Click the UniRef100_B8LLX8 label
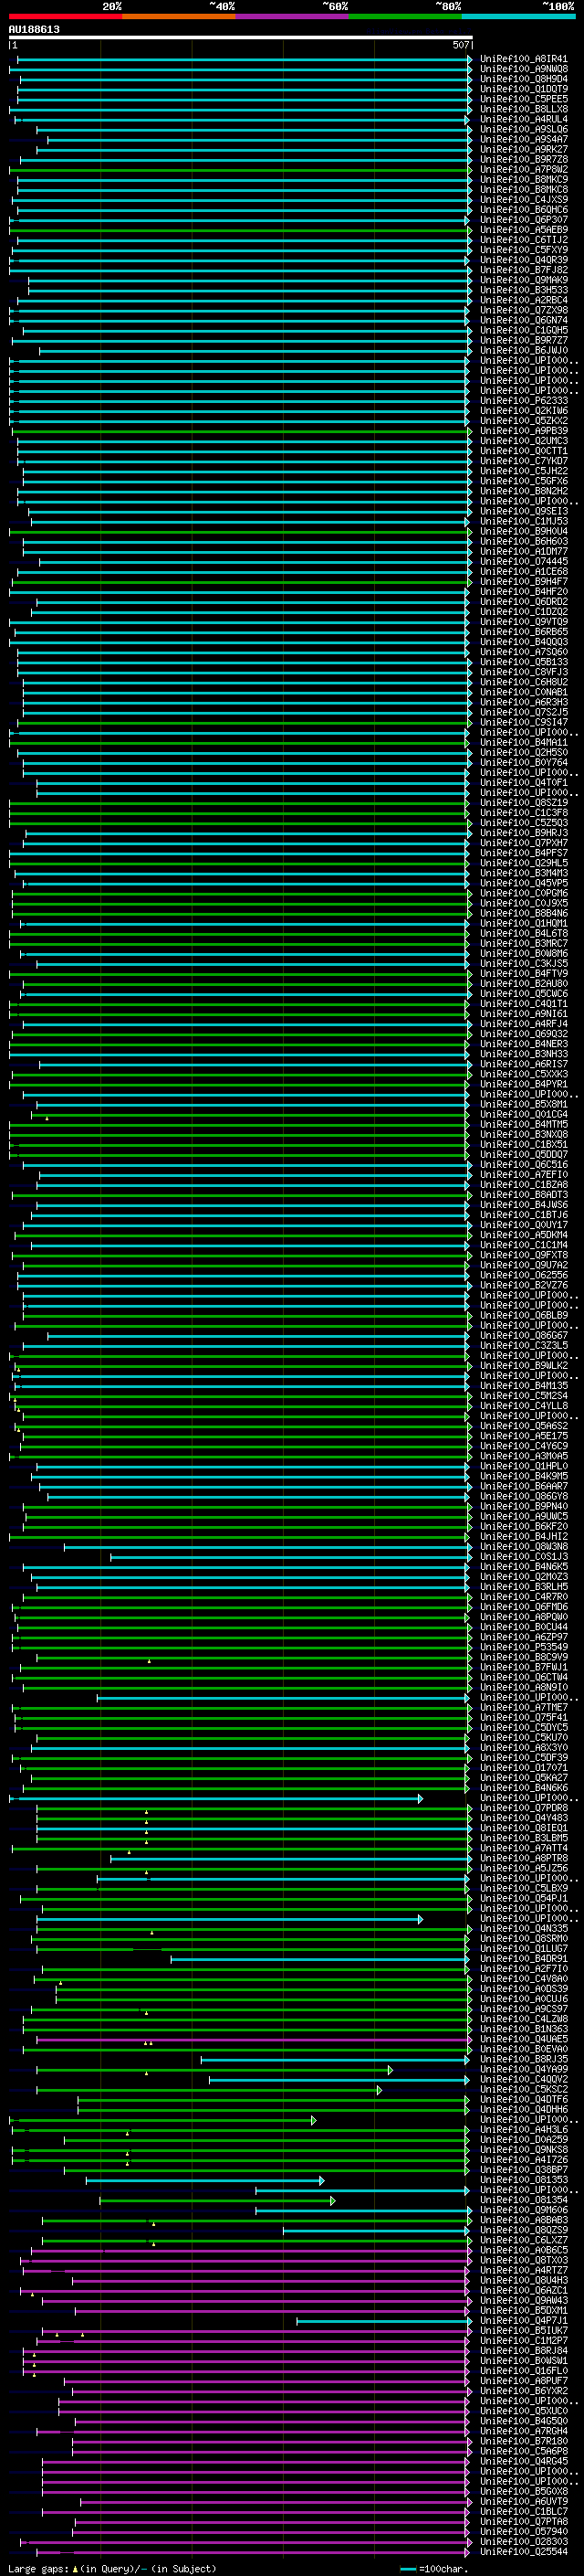Image resolution: width=584 pixels, height=2576 pixels. pyautogui.click(x=523, y=109)
